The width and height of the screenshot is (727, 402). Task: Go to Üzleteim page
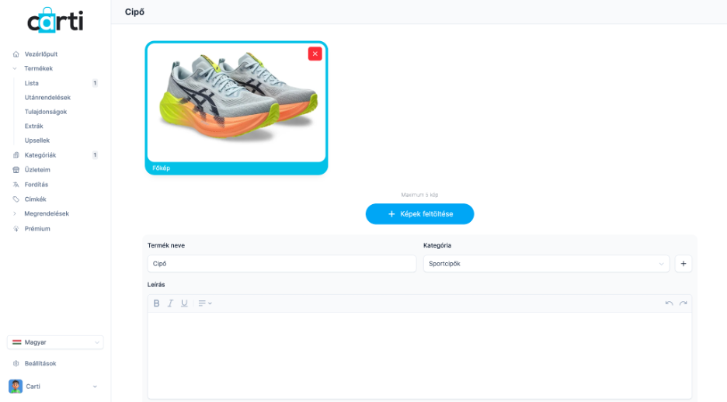click(x=37, y=170)
